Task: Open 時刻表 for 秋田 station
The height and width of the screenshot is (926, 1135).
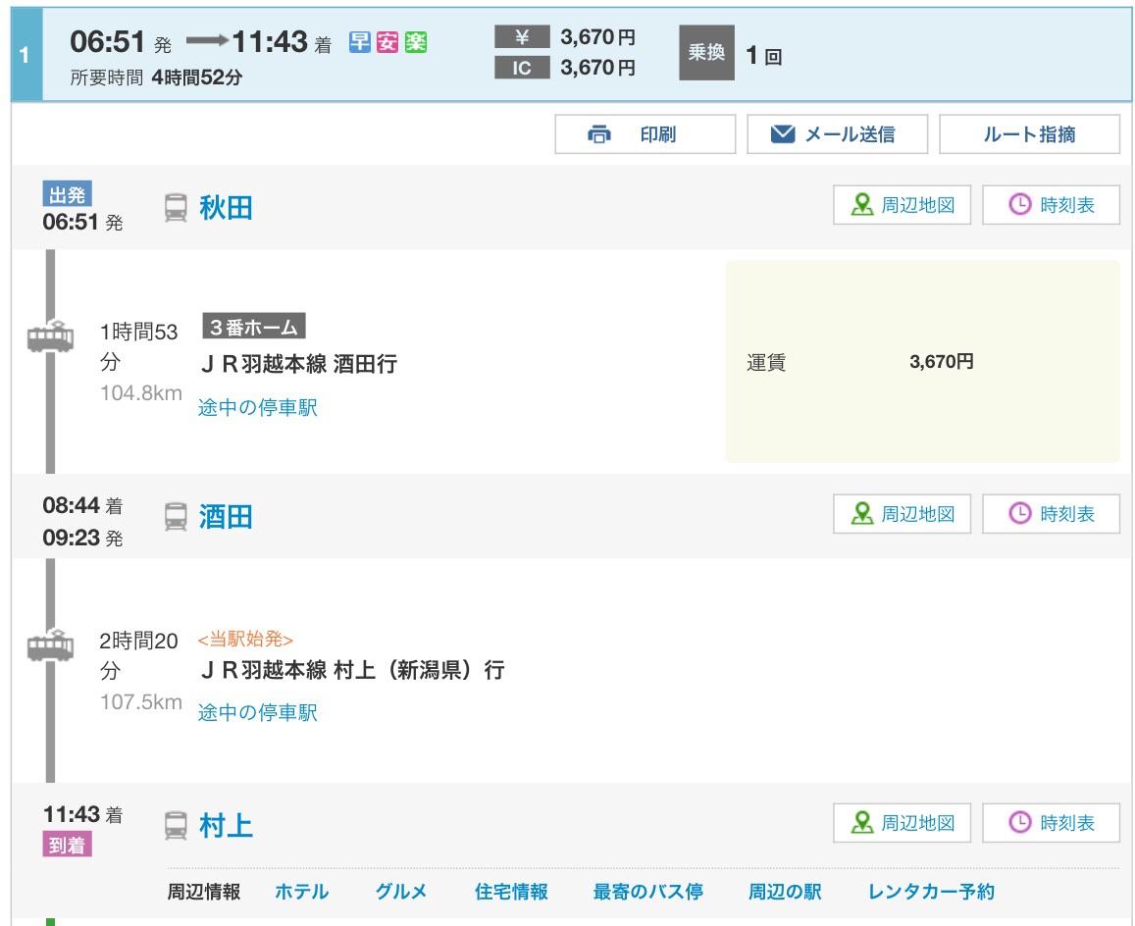Action: pyautogui.click(x=1051, y=206)
